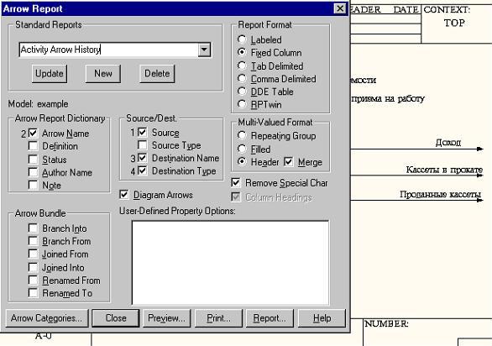Open the Standard Reports dropdown arrow
This screenshot has width=492, height=346.
click(204, 50)
